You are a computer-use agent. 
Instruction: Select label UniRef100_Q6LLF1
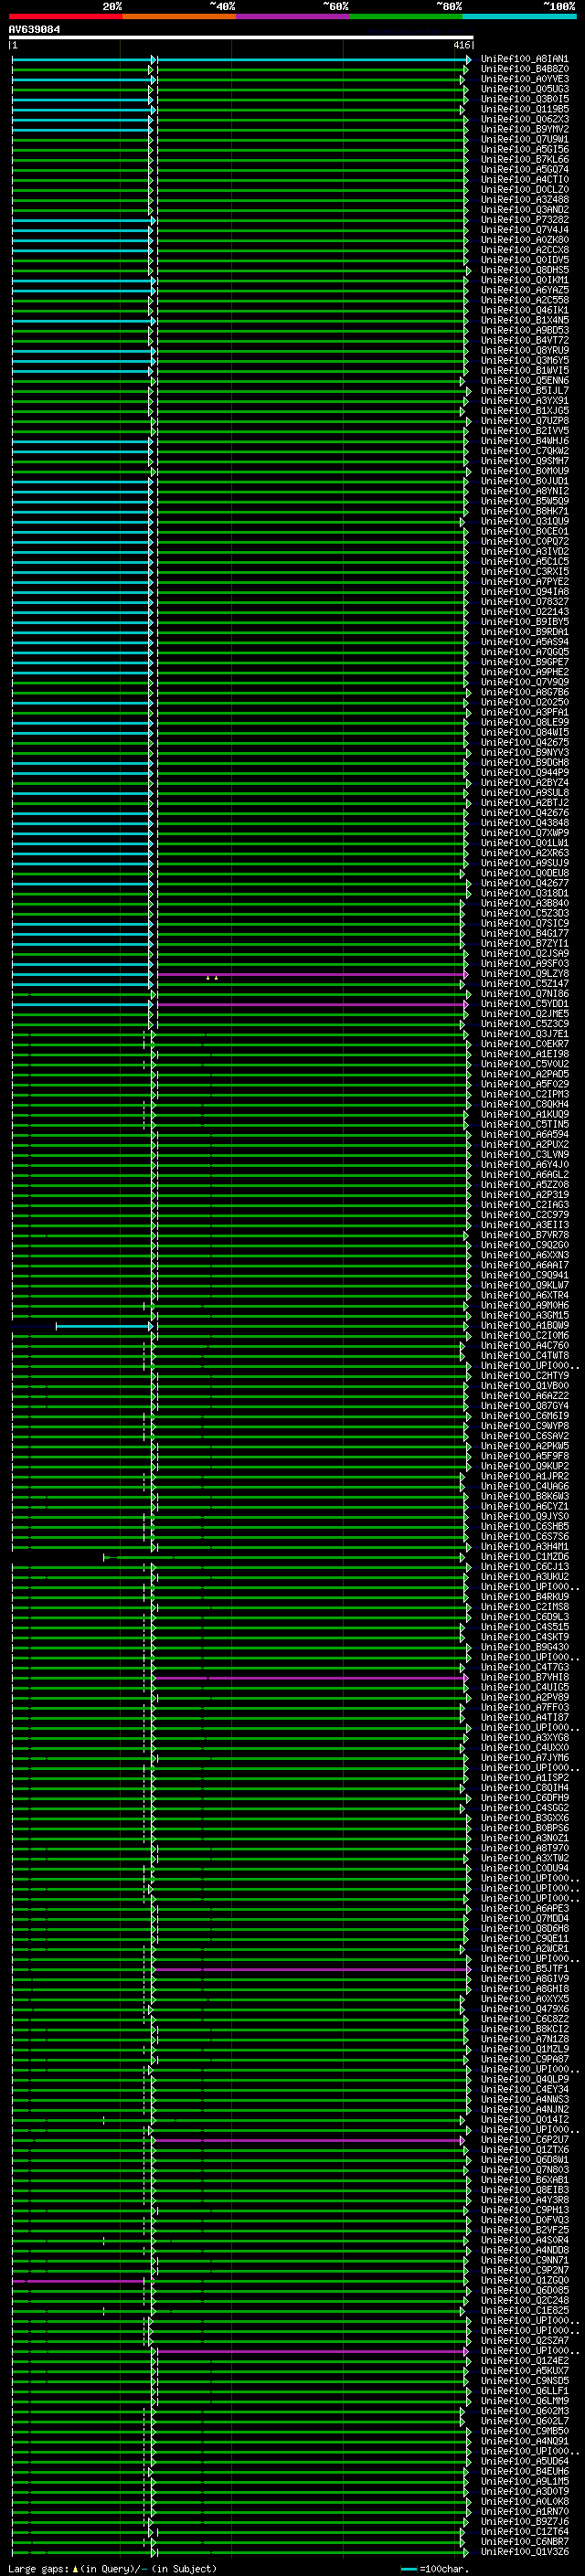(524, 2390)
